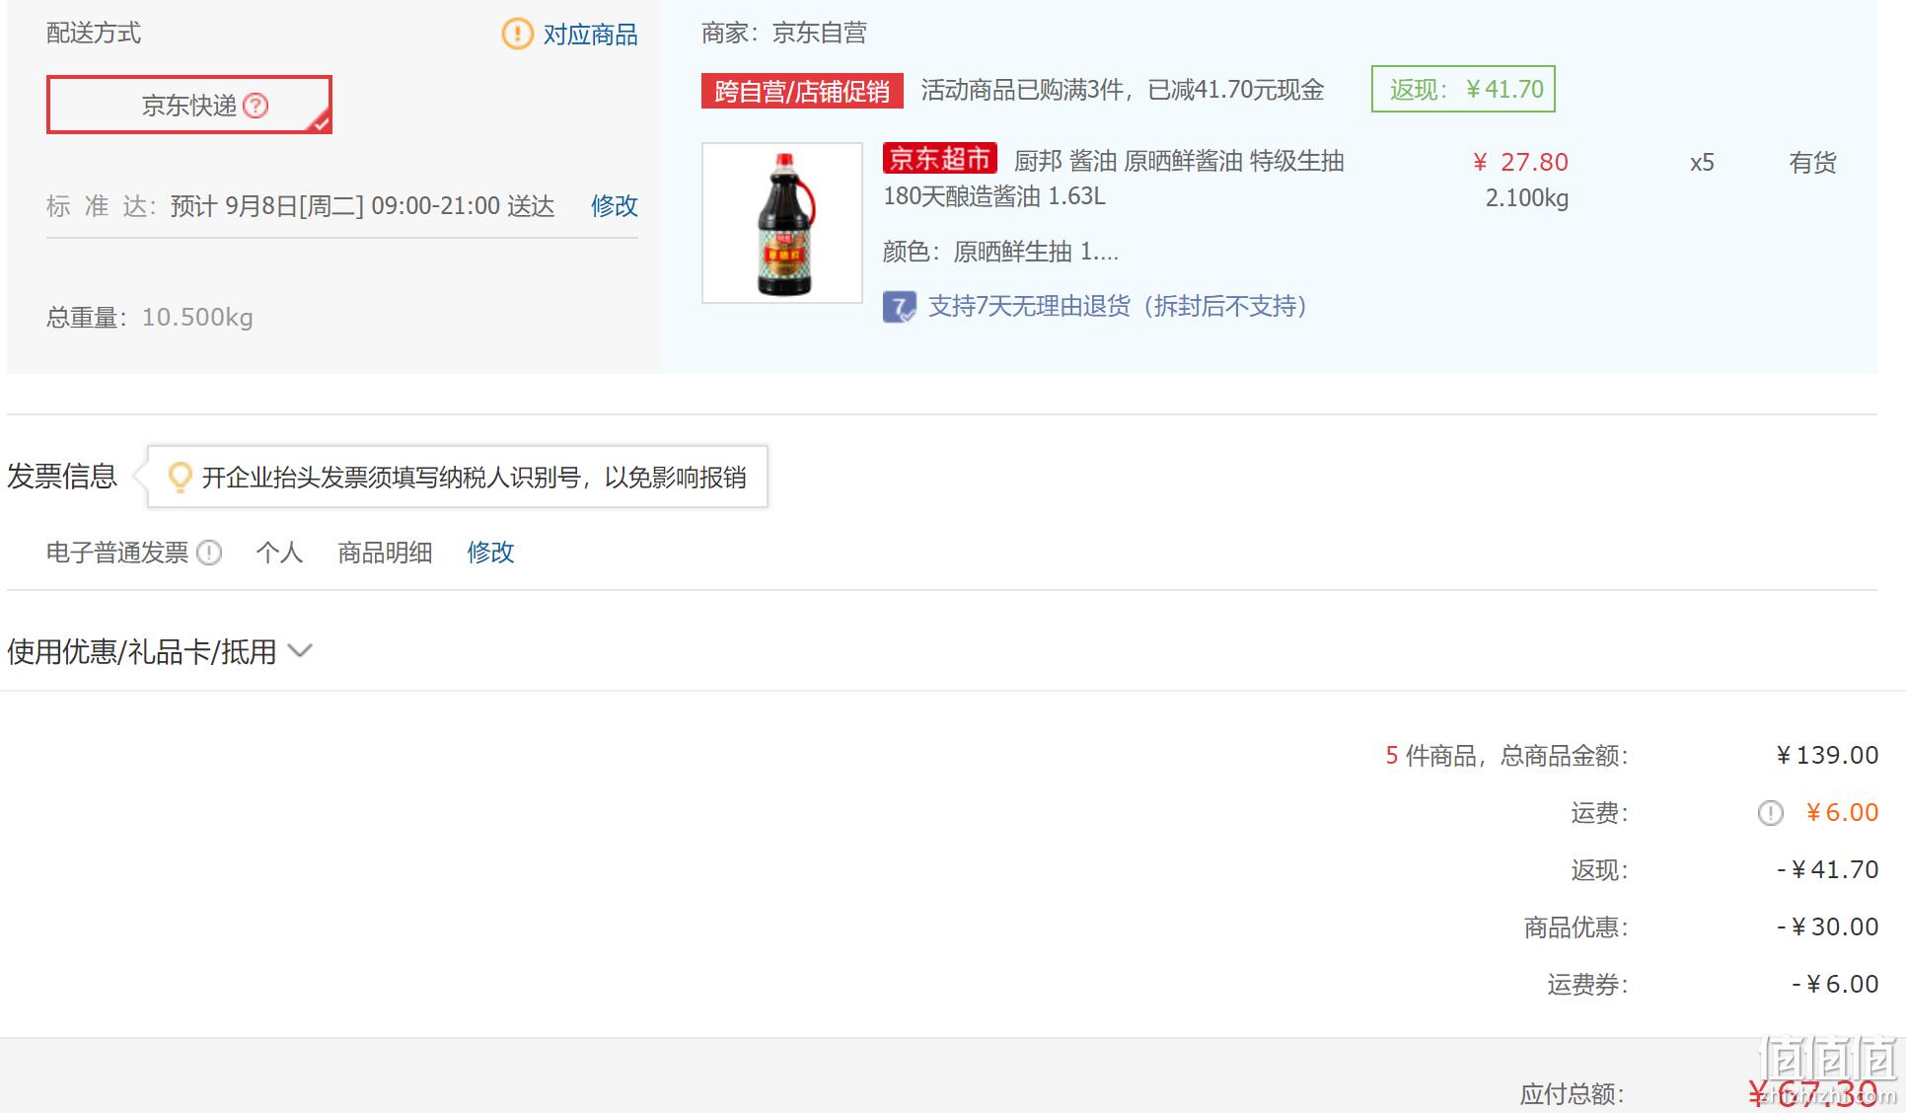Click the 返现: ¥41.70 green badge

(1463, 89)
